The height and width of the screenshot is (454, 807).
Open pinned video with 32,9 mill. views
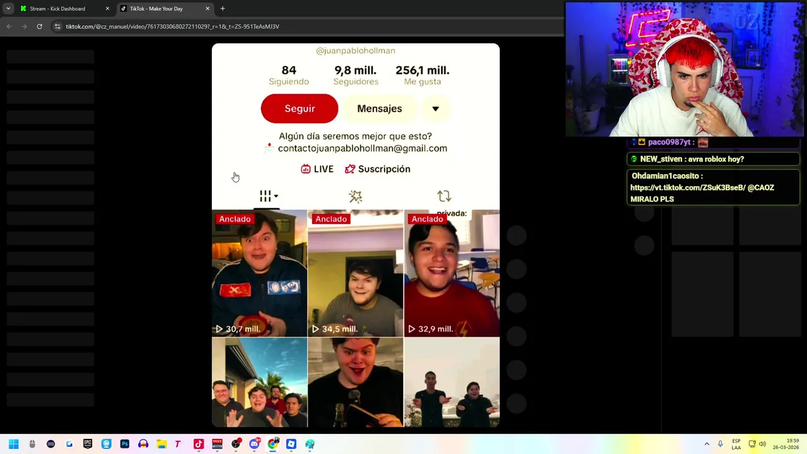click(452, 273)
